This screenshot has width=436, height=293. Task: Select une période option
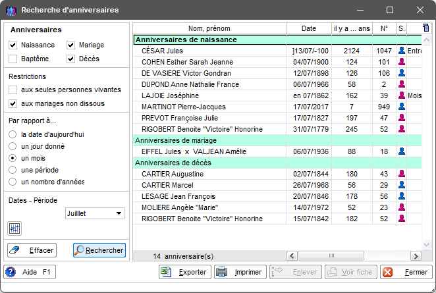coord(13,170)
